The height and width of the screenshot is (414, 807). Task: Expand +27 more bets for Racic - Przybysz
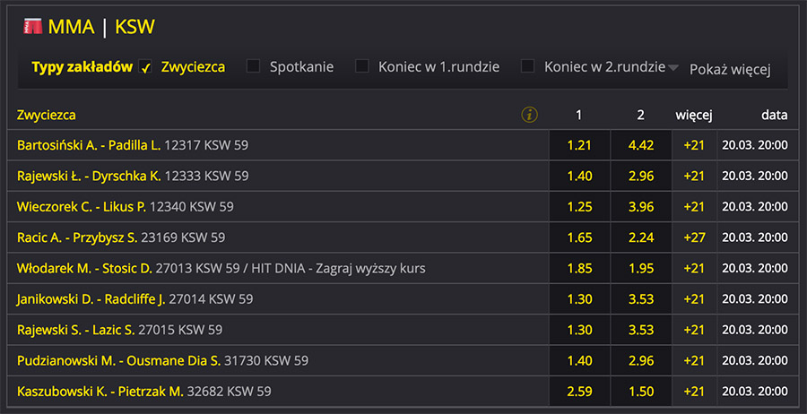coord(694,237)
